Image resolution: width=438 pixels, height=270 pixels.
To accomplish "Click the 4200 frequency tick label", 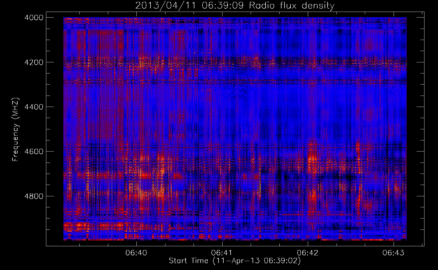I will click(34, 62).
